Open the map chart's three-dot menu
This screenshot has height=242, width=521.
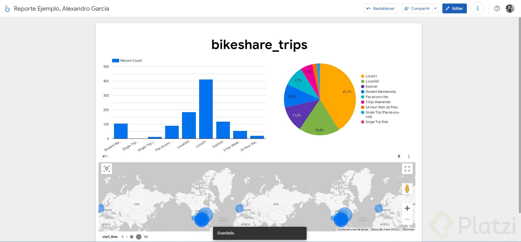click(x=409, y=157)
